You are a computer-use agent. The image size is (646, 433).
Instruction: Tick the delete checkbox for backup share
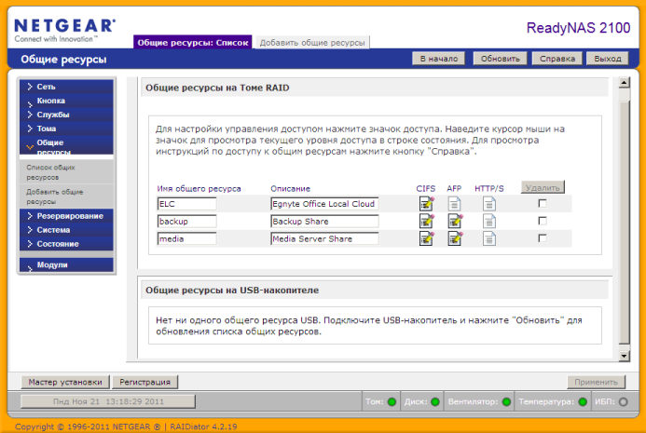tap(543, 221)
